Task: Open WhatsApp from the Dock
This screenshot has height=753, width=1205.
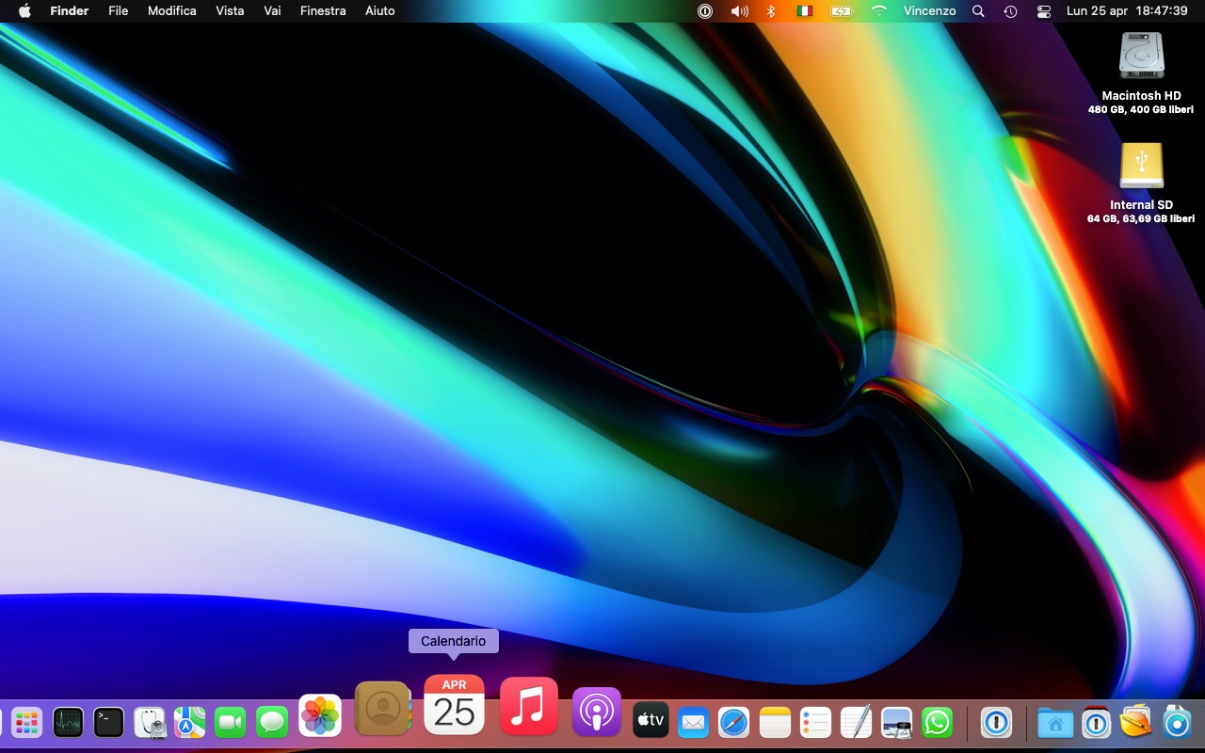Action: [937, 722]
